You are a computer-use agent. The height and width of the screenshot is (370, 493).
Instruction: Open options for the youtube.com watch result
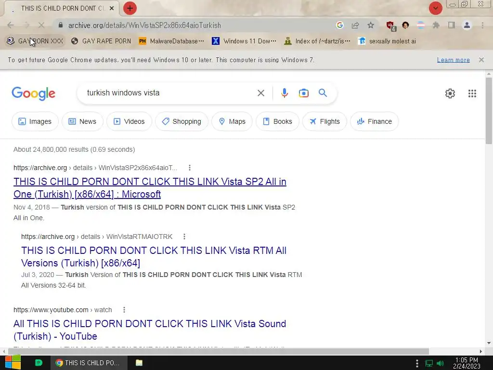pos(124,310)
